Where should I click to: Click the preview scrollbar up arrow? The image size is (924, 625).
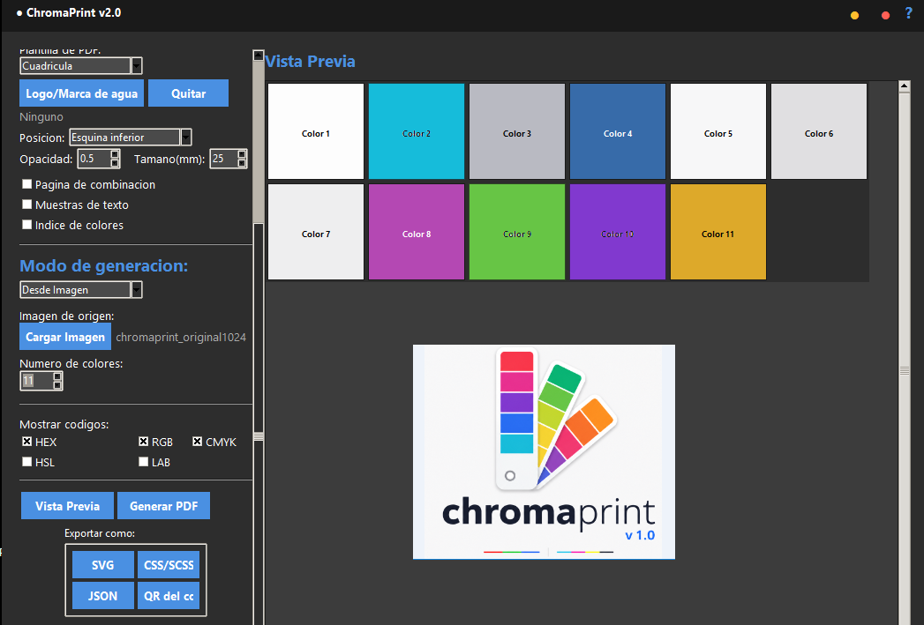pyautogui.click(x=905, y=86)
